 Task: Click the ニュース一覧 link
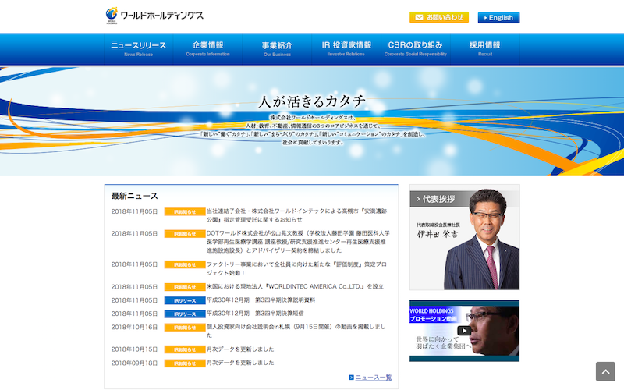(374, 378)
